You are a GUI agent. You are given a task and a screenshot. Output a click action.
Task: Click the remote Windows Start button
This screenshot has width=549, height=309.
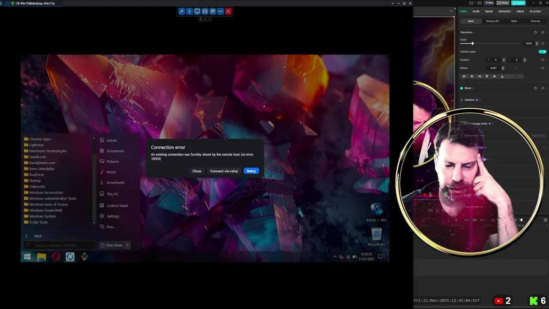click(x=27, y=257)
